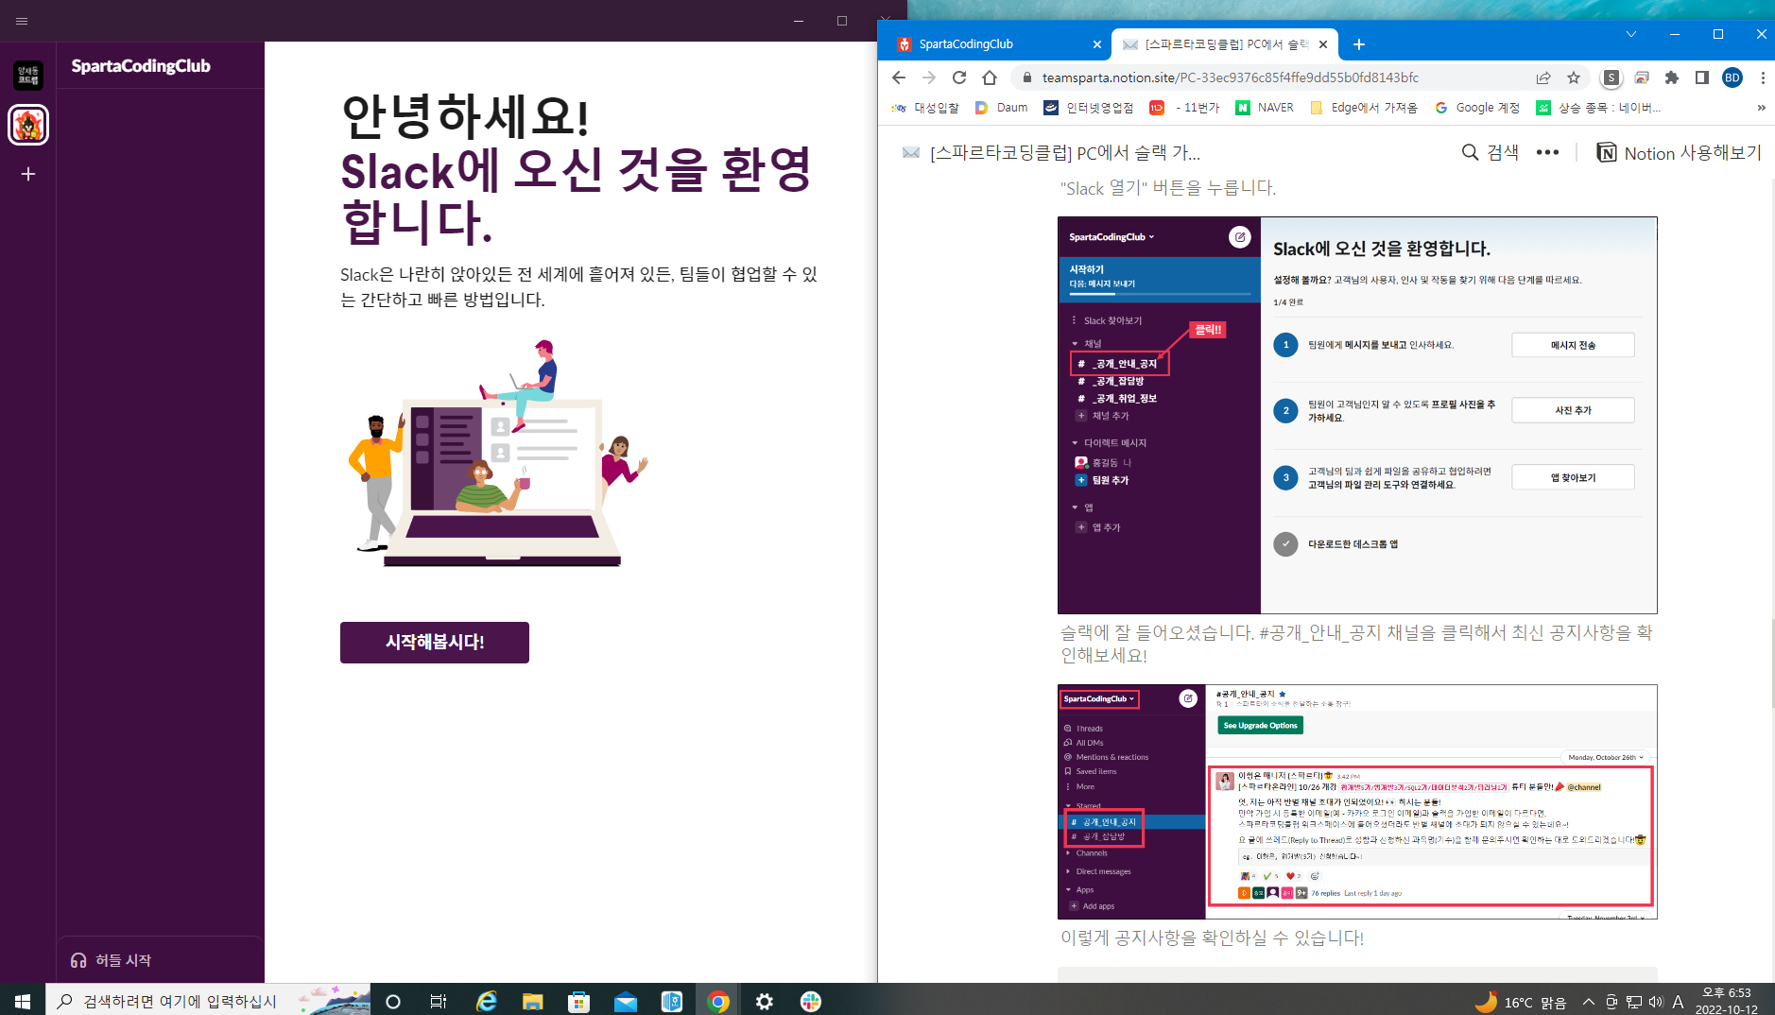This screenshot has height=1015, width=1775.
Task: Show hidden system tray icons
Action: tap(1588, 1002)
